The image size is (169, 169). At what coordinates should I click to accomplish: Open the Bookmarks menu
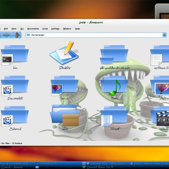coord(33,29)
